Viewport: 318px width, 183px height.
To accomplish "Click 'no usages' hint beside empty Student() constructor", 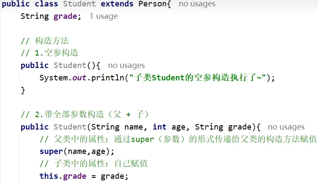I will tap(126, 65).
